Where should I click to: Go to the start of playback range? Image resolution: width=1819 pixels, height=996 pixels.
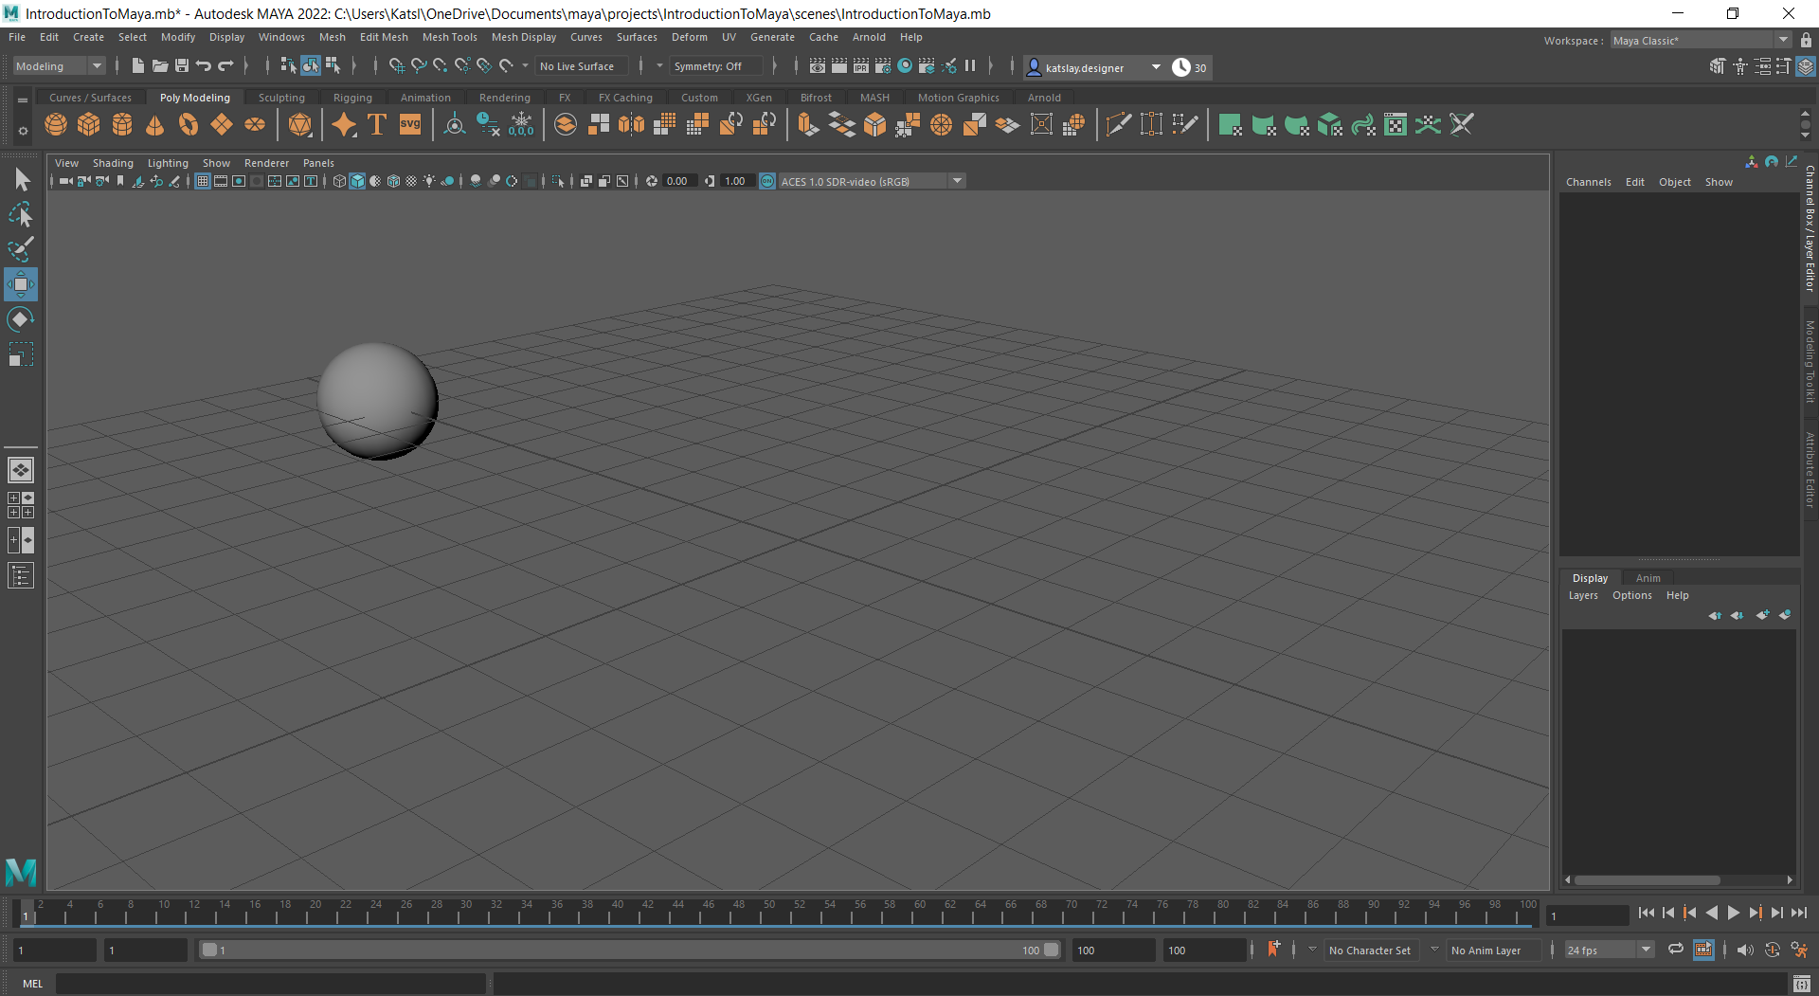pyautogui.click(x=1646, y=913)
